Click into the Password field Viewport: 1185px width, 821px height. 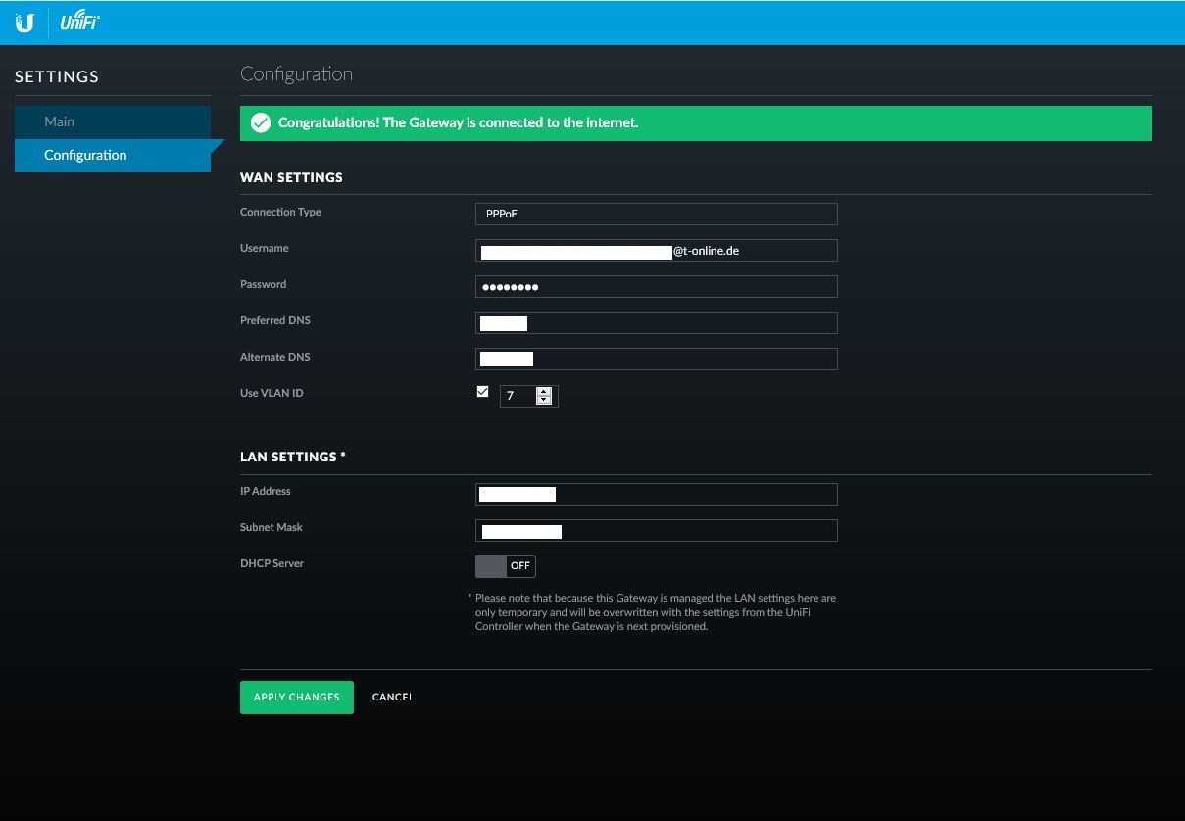[656, 286]
